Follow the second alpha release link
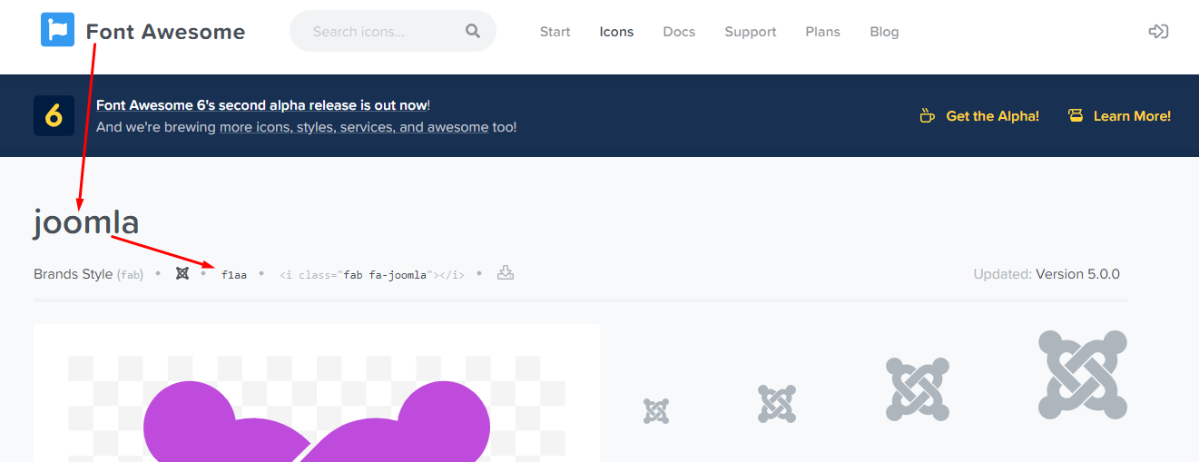 click(261, 105)
